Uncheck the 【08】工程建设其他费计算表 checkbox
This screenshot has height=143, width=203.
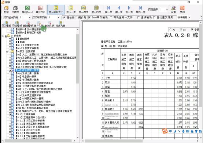tap(10, 86)
